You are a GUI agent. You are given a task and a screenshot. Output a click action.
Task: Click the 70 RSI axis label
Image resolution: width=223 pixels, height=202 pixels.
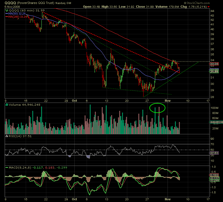212,144
